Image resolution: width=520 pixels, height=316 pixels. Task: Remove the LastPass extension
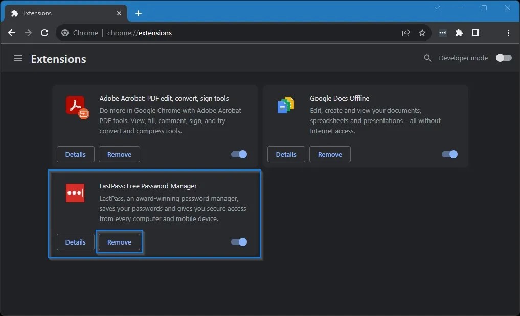pos(119,242)
